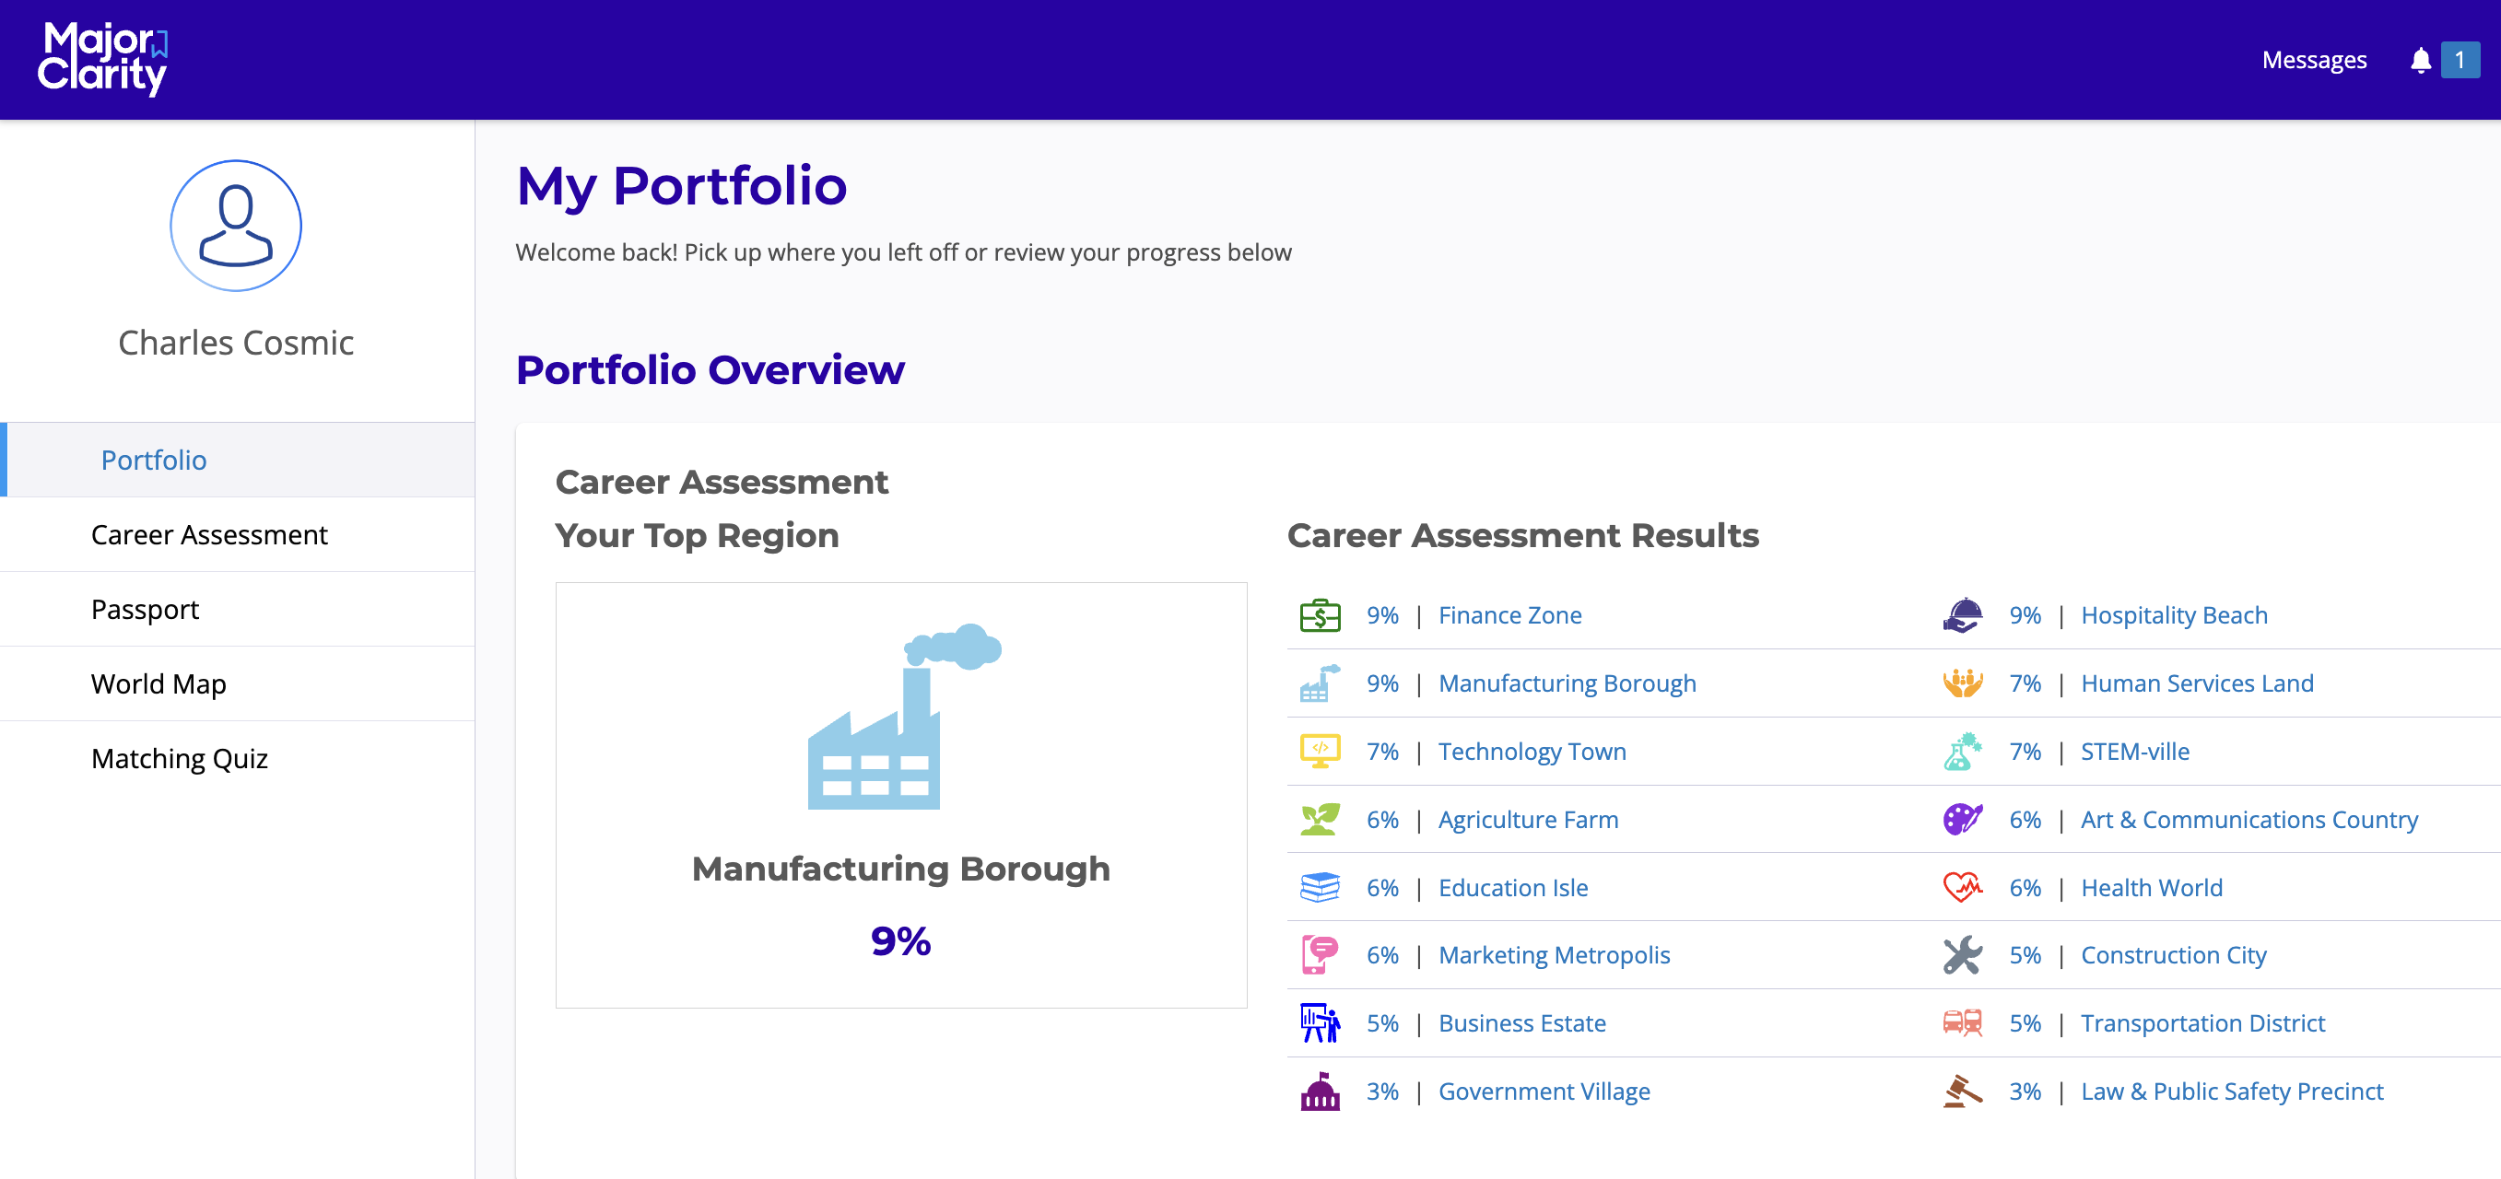Screen dimensions: 2501x1179
Task: Open the Hospitality Beach link
Action: (x=2174, y=615)
